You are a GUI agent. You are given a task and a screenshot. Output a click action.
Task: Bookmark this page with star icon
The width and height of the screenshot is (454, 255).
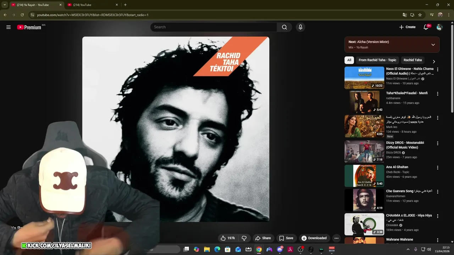pyautogui.click(x=420, y=15)
